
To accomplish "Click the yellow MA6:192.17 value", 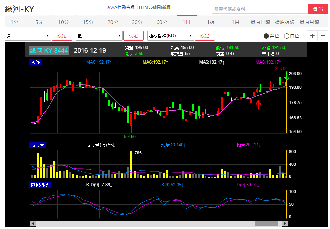I will (x=155, y=62).
